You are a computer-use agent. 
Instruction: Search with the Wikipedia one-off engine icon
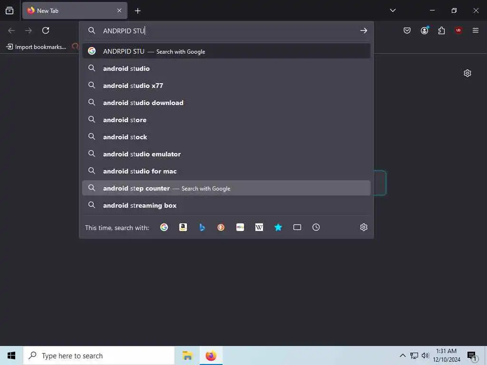point(259,227)
